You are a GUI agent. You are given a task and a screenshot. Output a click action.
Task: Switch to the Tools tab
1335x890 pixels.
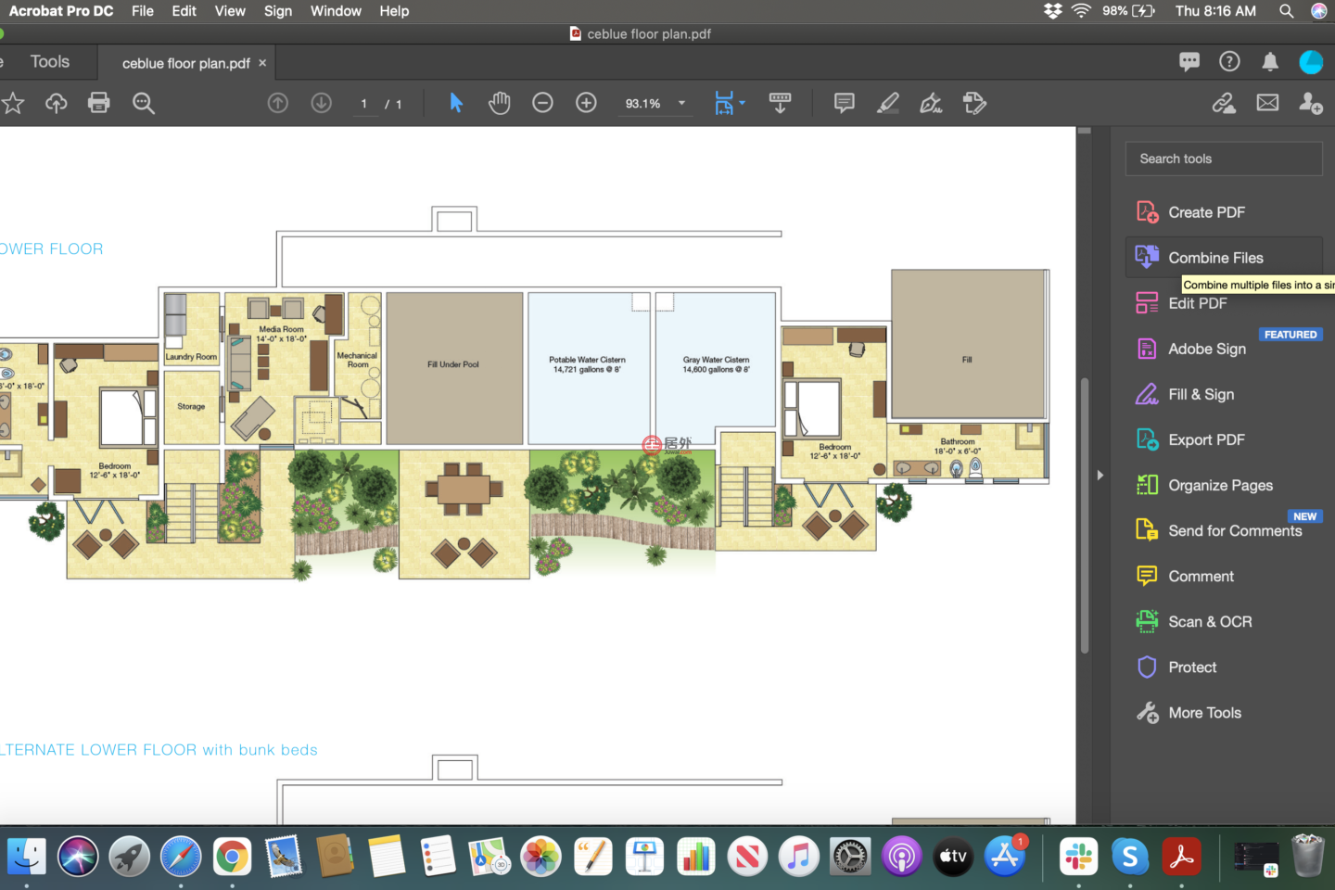[49, 62]
